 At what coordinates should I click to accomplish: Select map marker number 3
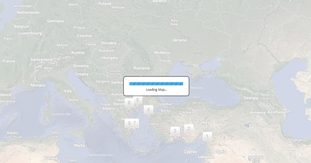(x=175, y=131)
